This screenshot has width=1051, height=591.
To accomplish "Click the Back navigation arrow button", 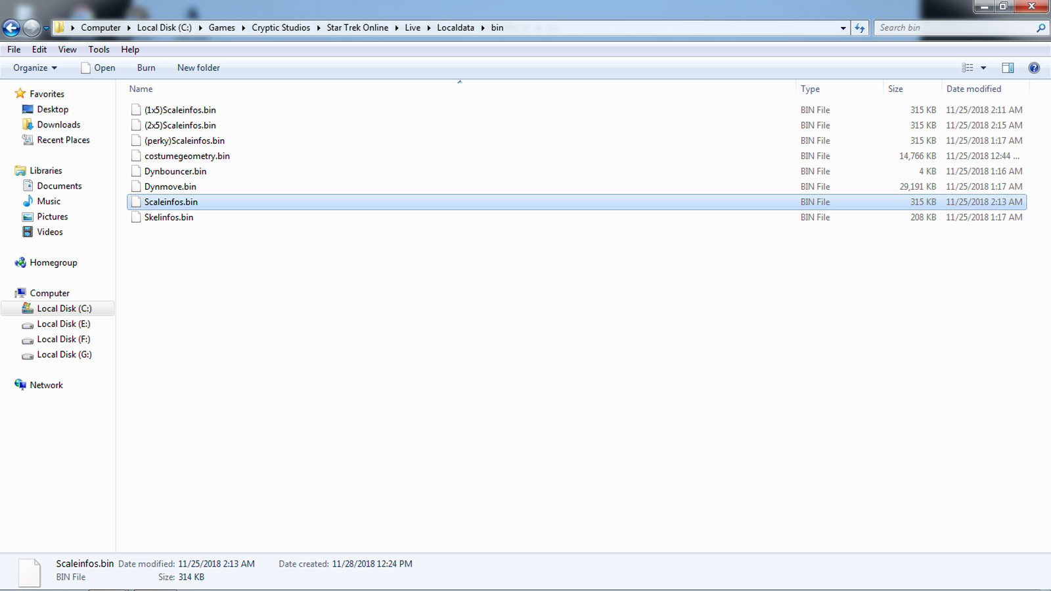I will [x=11, y=28].
